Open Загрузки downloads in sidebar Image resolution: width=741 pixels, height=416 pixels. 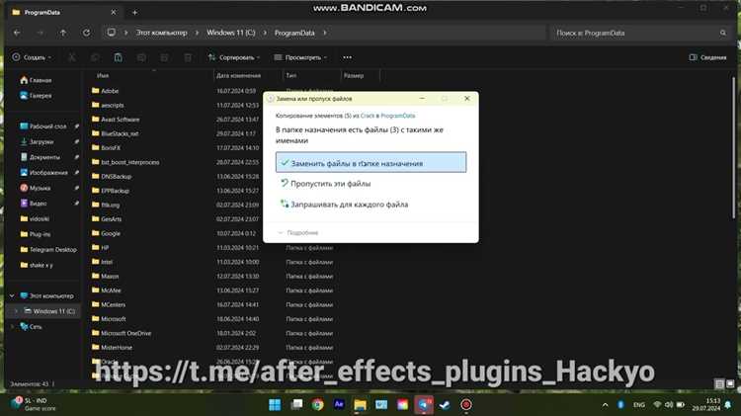tap(38, 142)
